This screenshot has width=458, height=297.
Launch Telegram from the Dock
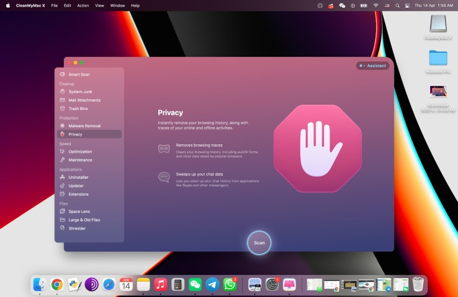212,285
